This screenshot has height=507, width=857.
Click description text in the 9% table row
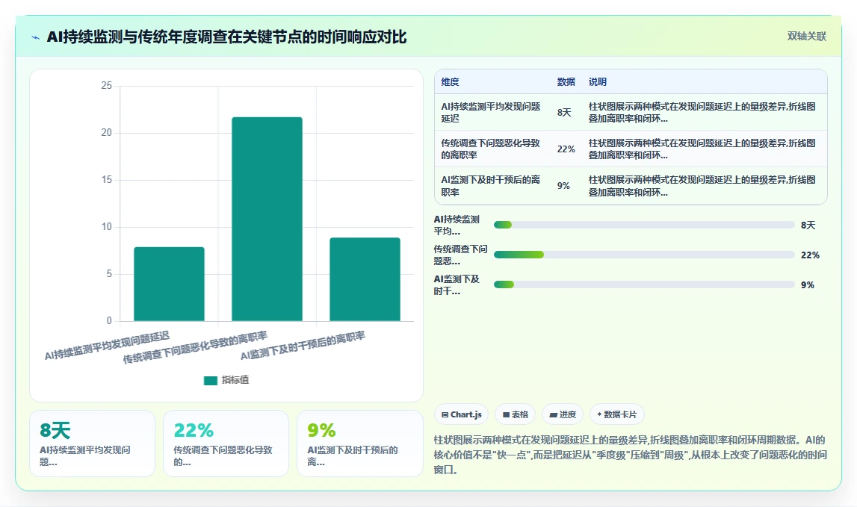coord(702,186)
